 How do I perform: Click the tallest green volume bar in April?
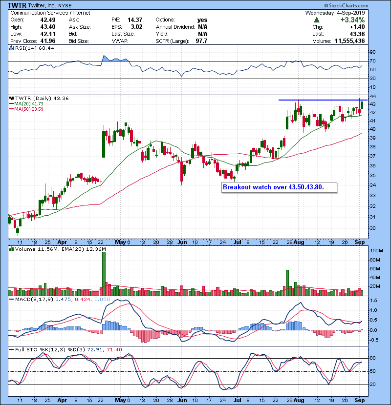(104, 274)
